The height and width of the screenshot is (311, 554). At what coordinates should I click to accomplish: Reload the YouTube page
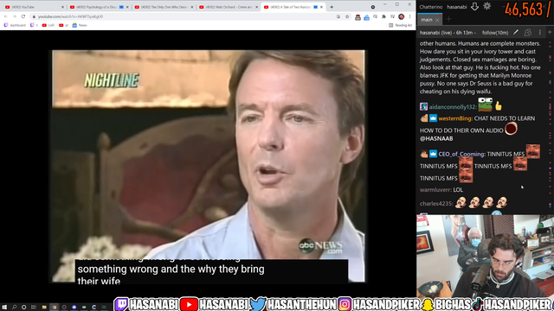tap(23, 16)
